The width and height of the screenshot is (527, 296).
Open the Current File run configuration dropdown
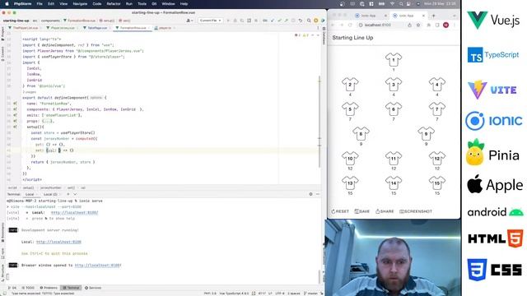coord(211,21)
